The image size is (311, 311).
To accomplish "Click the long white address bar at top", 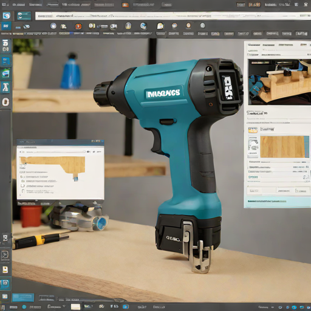I will point(173,16).
